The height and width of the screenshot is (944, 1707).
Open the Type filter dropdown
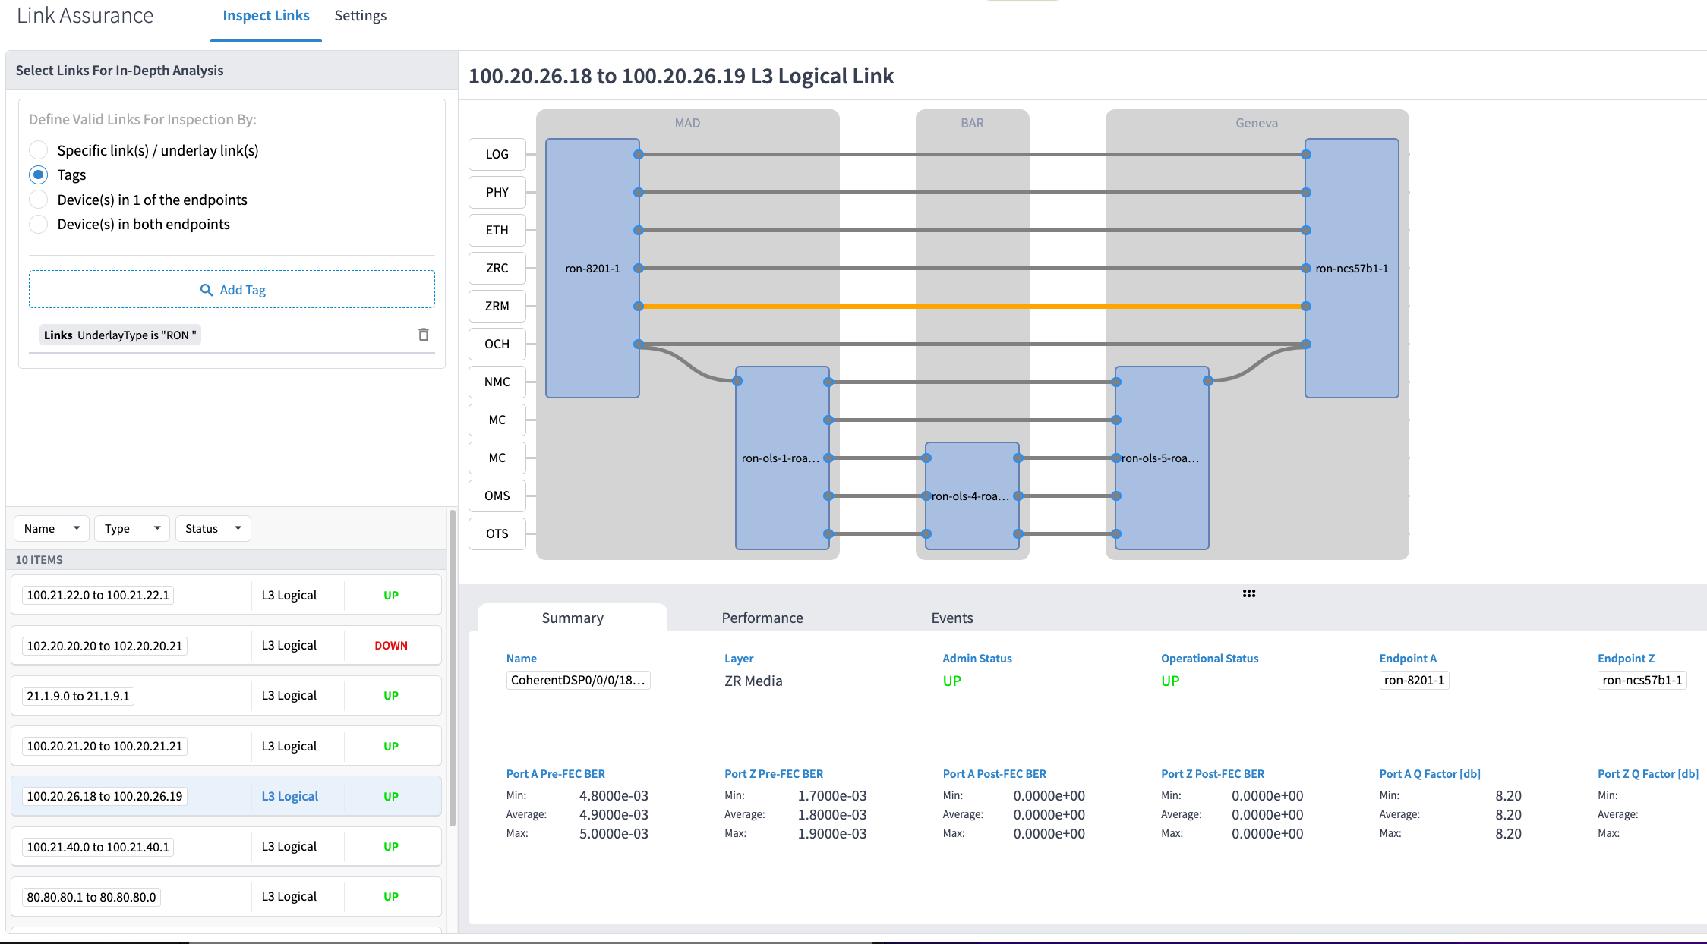tap(132, 528)
